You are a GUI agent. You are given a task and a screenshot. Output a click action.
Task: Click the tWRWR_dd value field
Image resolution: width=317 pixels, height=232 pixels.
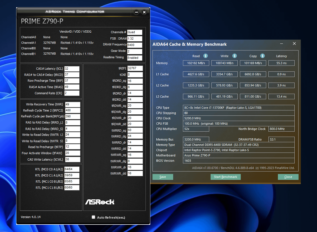[135, 173]
